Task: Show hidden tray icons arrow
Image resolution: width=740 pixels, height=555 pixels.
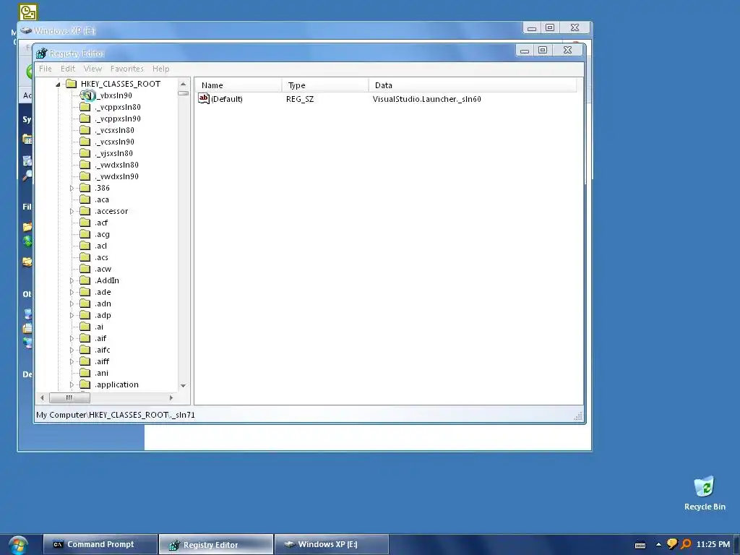Action: pyautogui.click(x=658, y=545)
